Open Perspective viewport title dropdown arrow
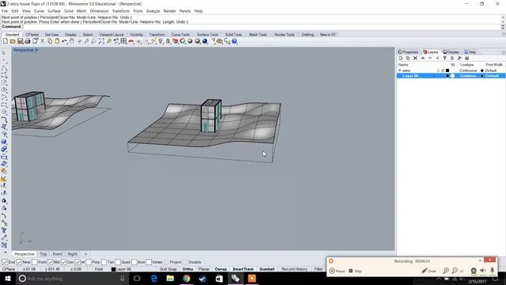This screenshot has height=285, width=506. tap(37, 50)
